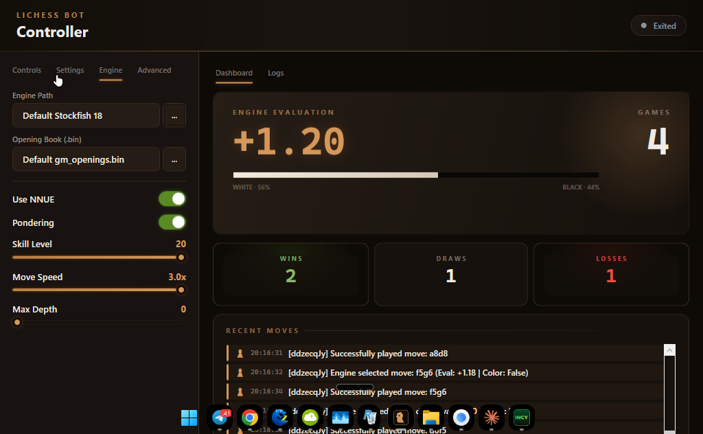Open Google Chrome from the taskbar
Viewport: 703px width, 434px height.
pyautogui.click(x=250, y=417)
